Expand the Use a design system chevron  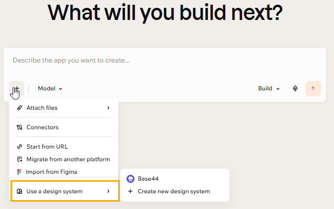point(108,191)
